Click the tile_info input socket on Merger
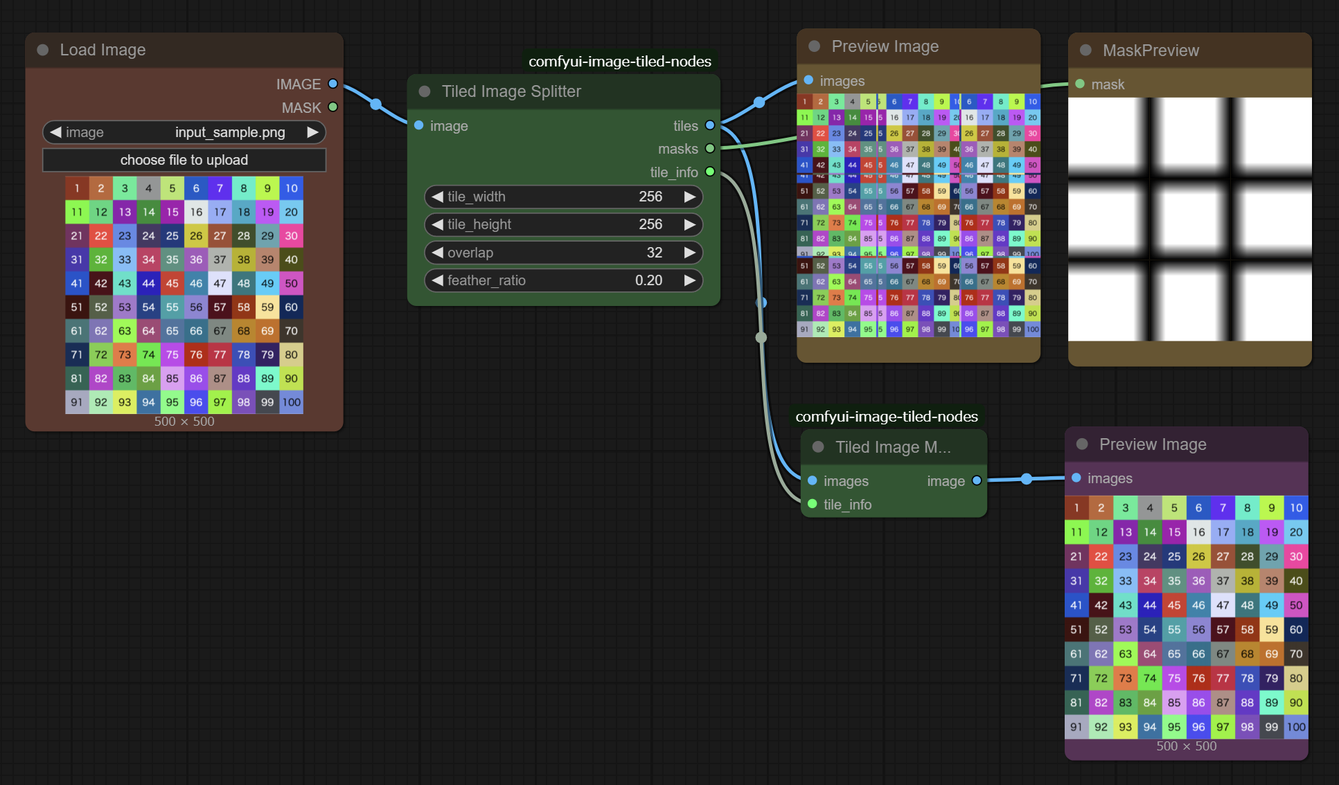The image size is (1339, 785). [813, 504]
